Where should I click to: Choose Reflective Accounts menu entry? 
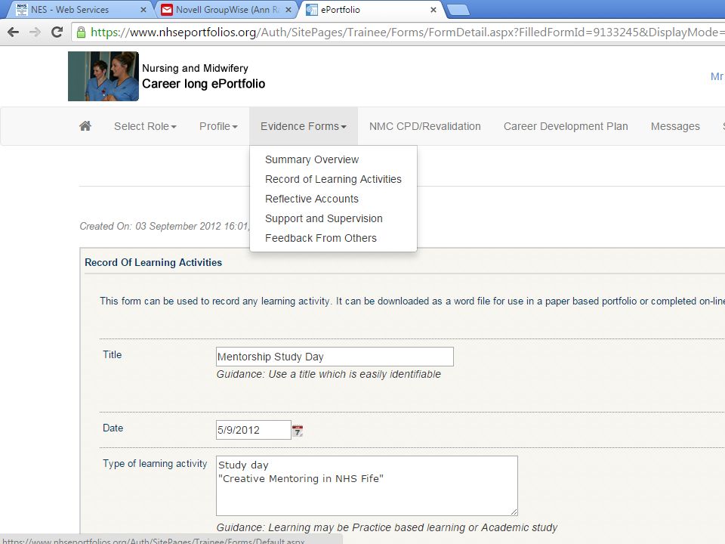312,199
